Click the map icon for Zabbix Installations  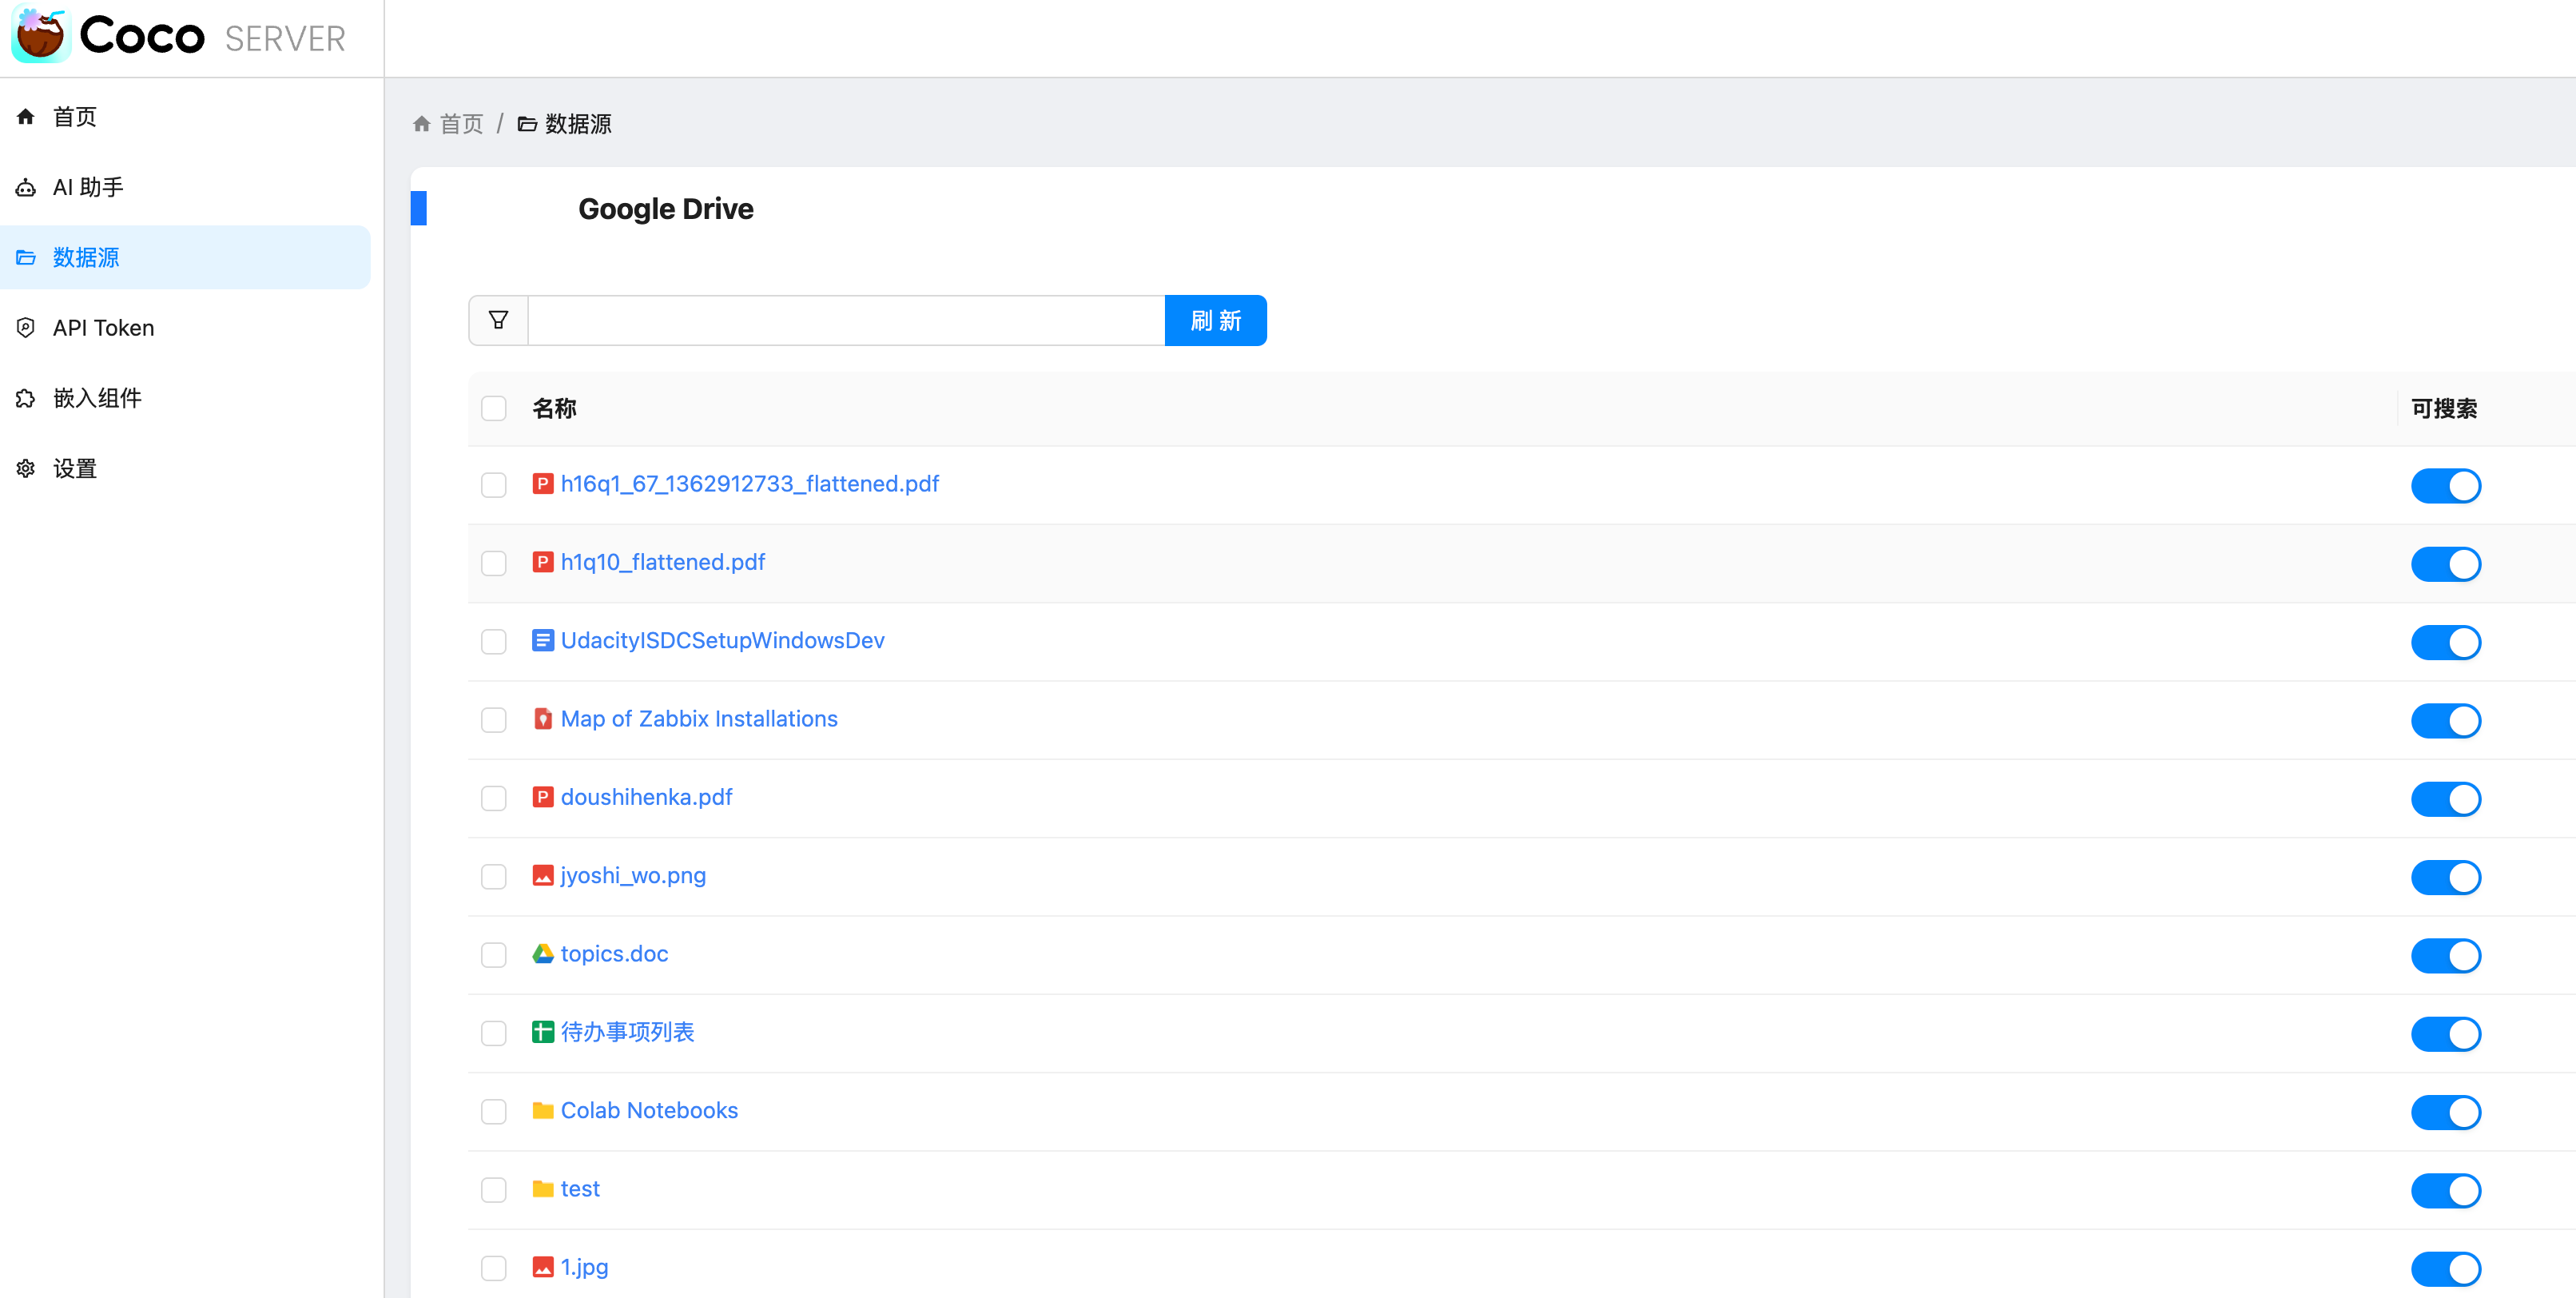pyautogui.click(x=543, y=719)
